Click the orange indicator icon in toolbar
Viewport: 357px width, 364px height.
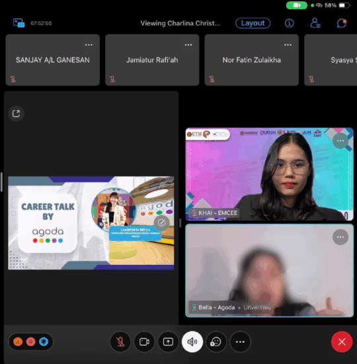[18, 342]
